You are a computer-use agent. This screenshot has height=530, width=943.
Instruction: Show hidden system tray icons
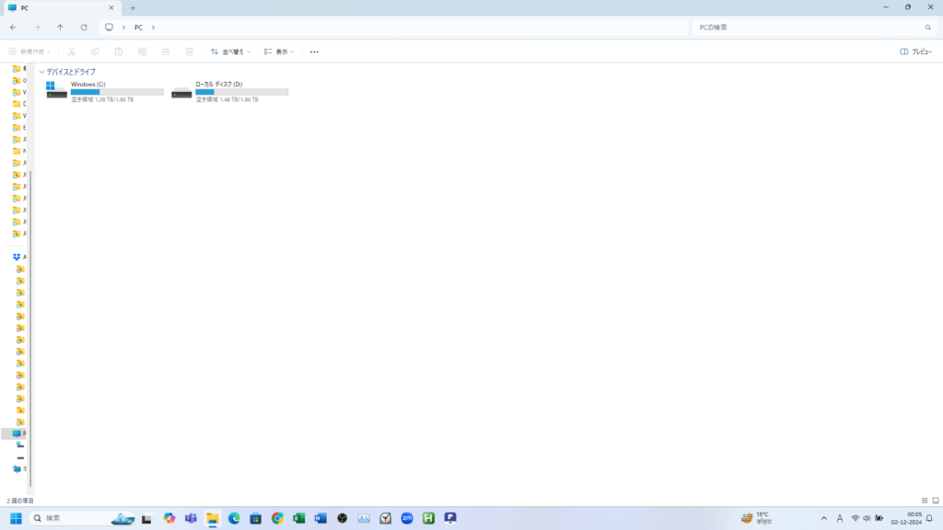click(x=823, y=519)
